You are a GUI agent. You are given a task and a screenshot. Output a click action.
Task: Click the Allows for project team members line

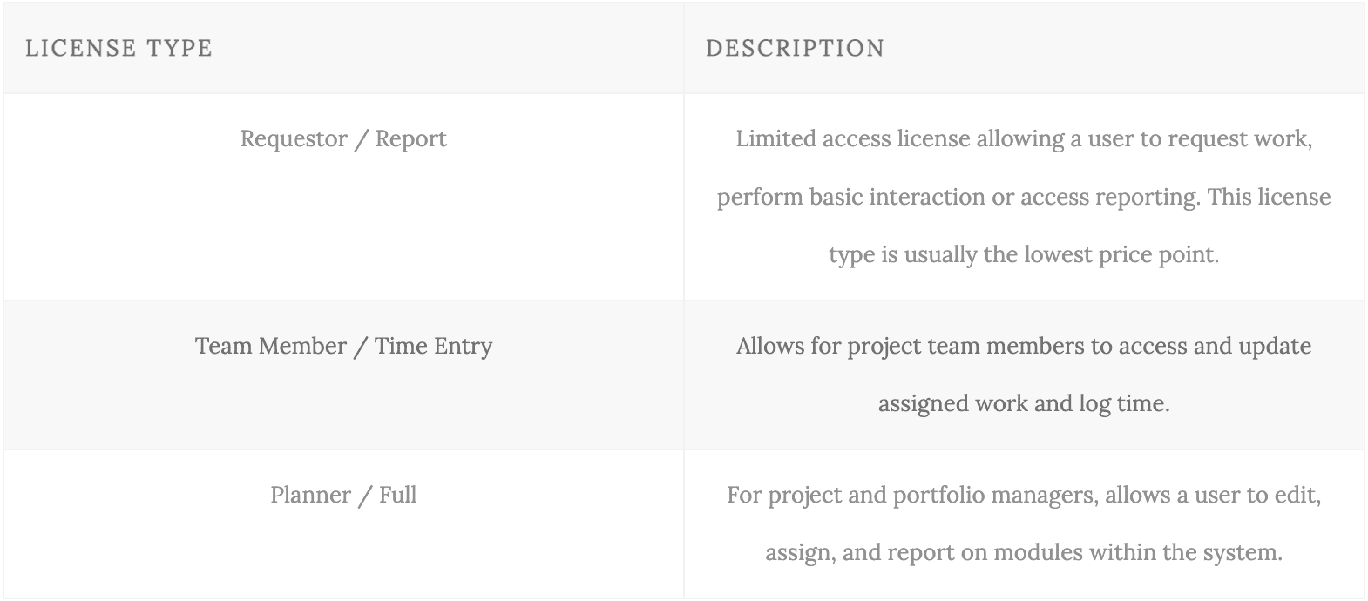click(x=1024, y=347)
